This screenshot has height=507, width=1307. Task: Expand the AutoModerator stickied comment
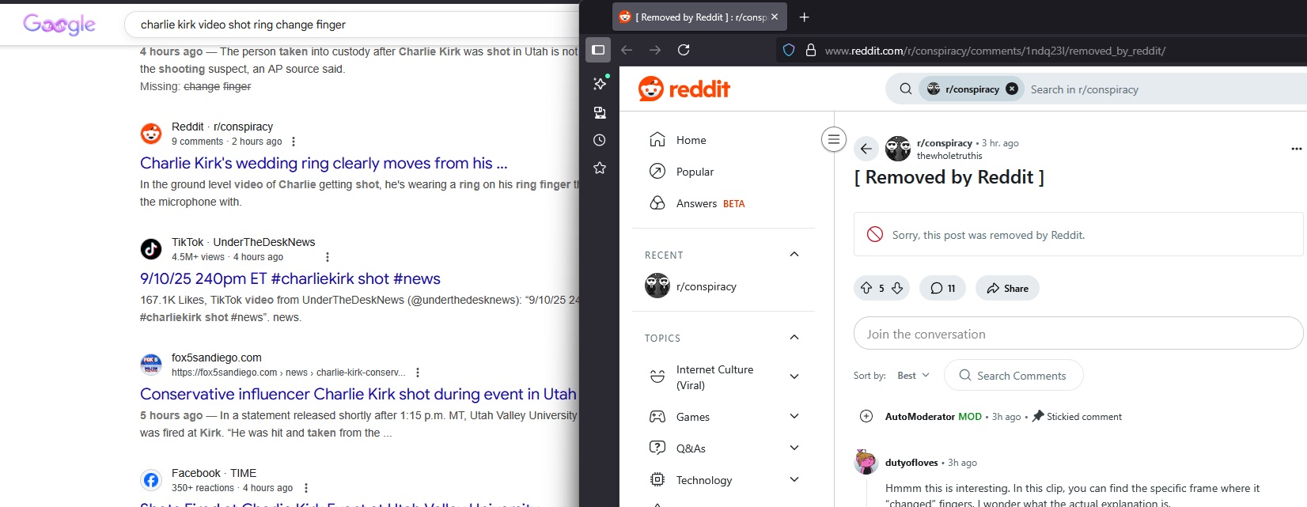pos(866,417)
